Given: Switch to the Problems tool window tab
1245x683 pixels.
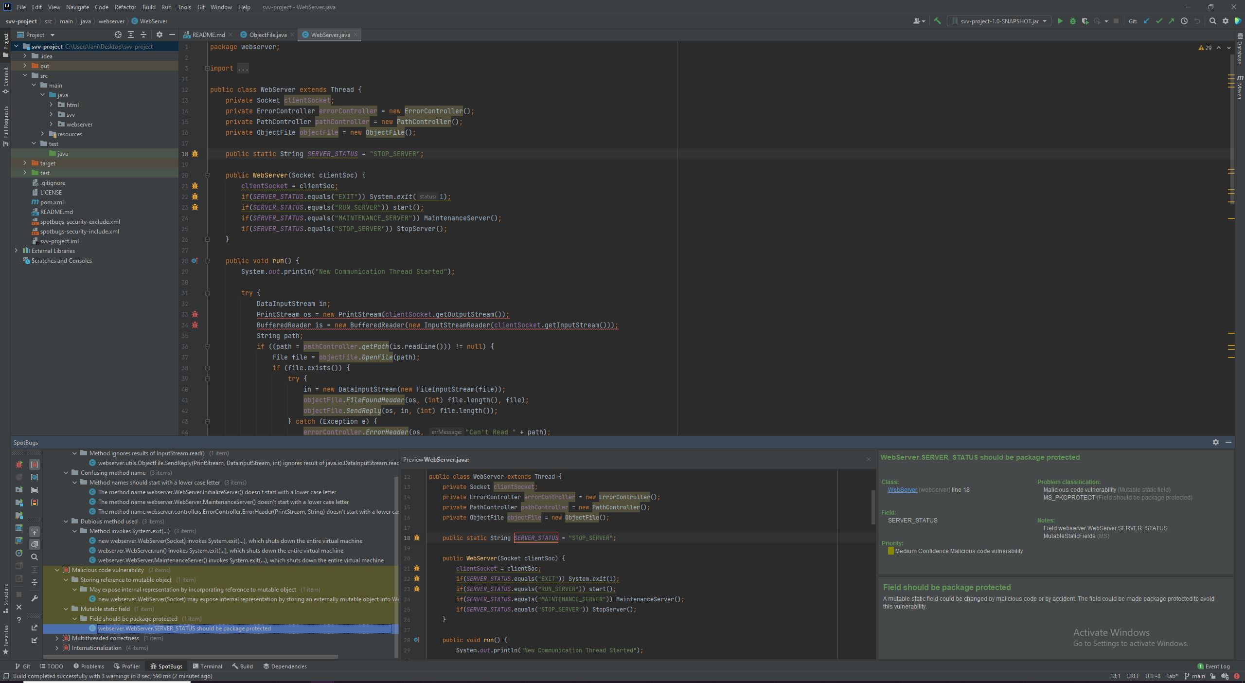Looking at the screenshot, I should 91,666.
